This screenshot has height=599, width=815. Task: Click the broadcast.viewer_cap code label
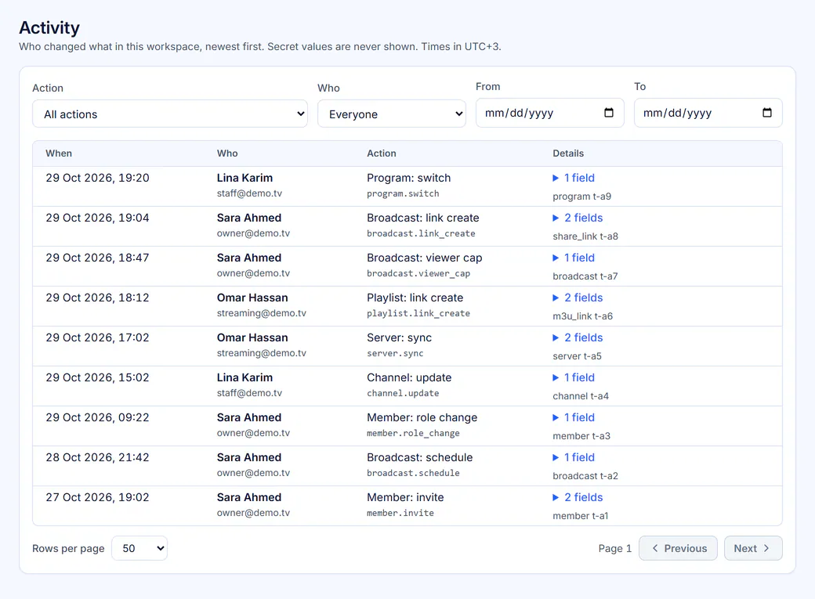coord(418,274)
